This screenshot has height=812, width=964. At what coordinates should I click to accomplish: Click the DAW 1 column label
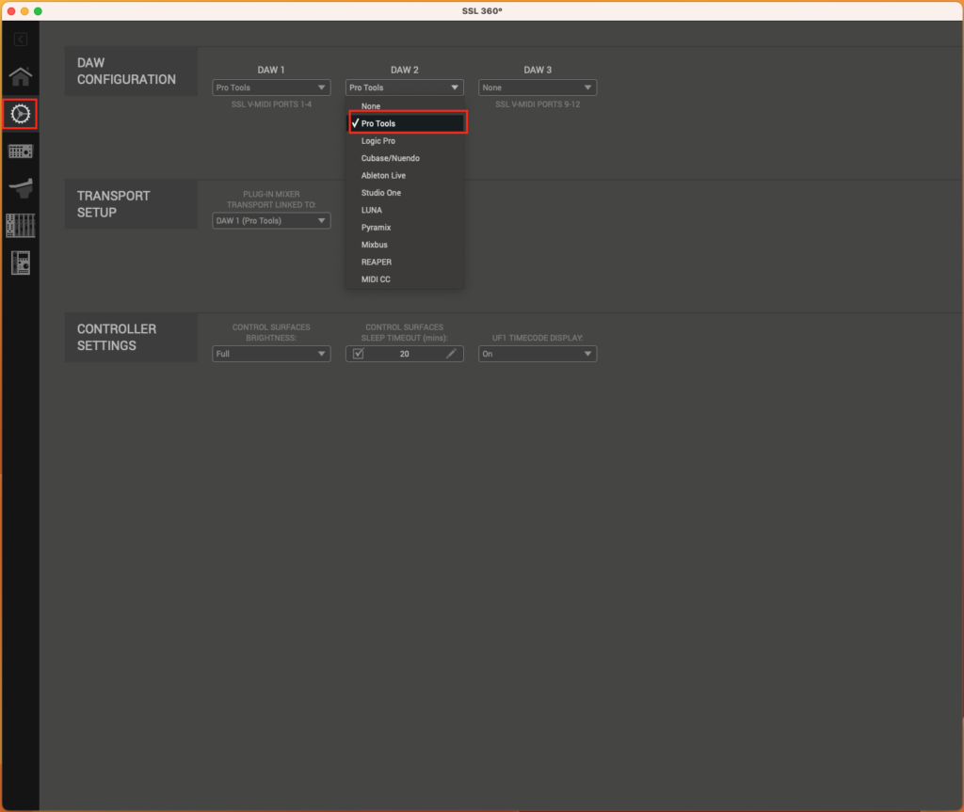[x=271, y=70]
